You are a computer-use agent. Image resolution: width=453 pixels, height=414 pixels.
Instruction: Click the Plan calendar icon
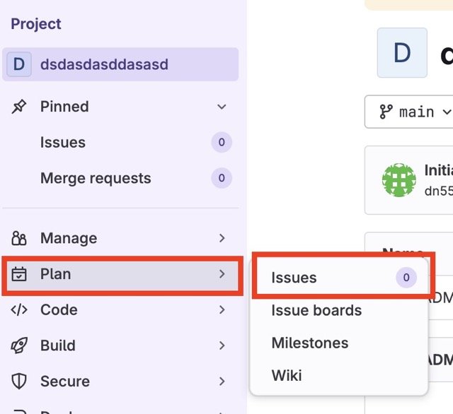tap(19, 274)
